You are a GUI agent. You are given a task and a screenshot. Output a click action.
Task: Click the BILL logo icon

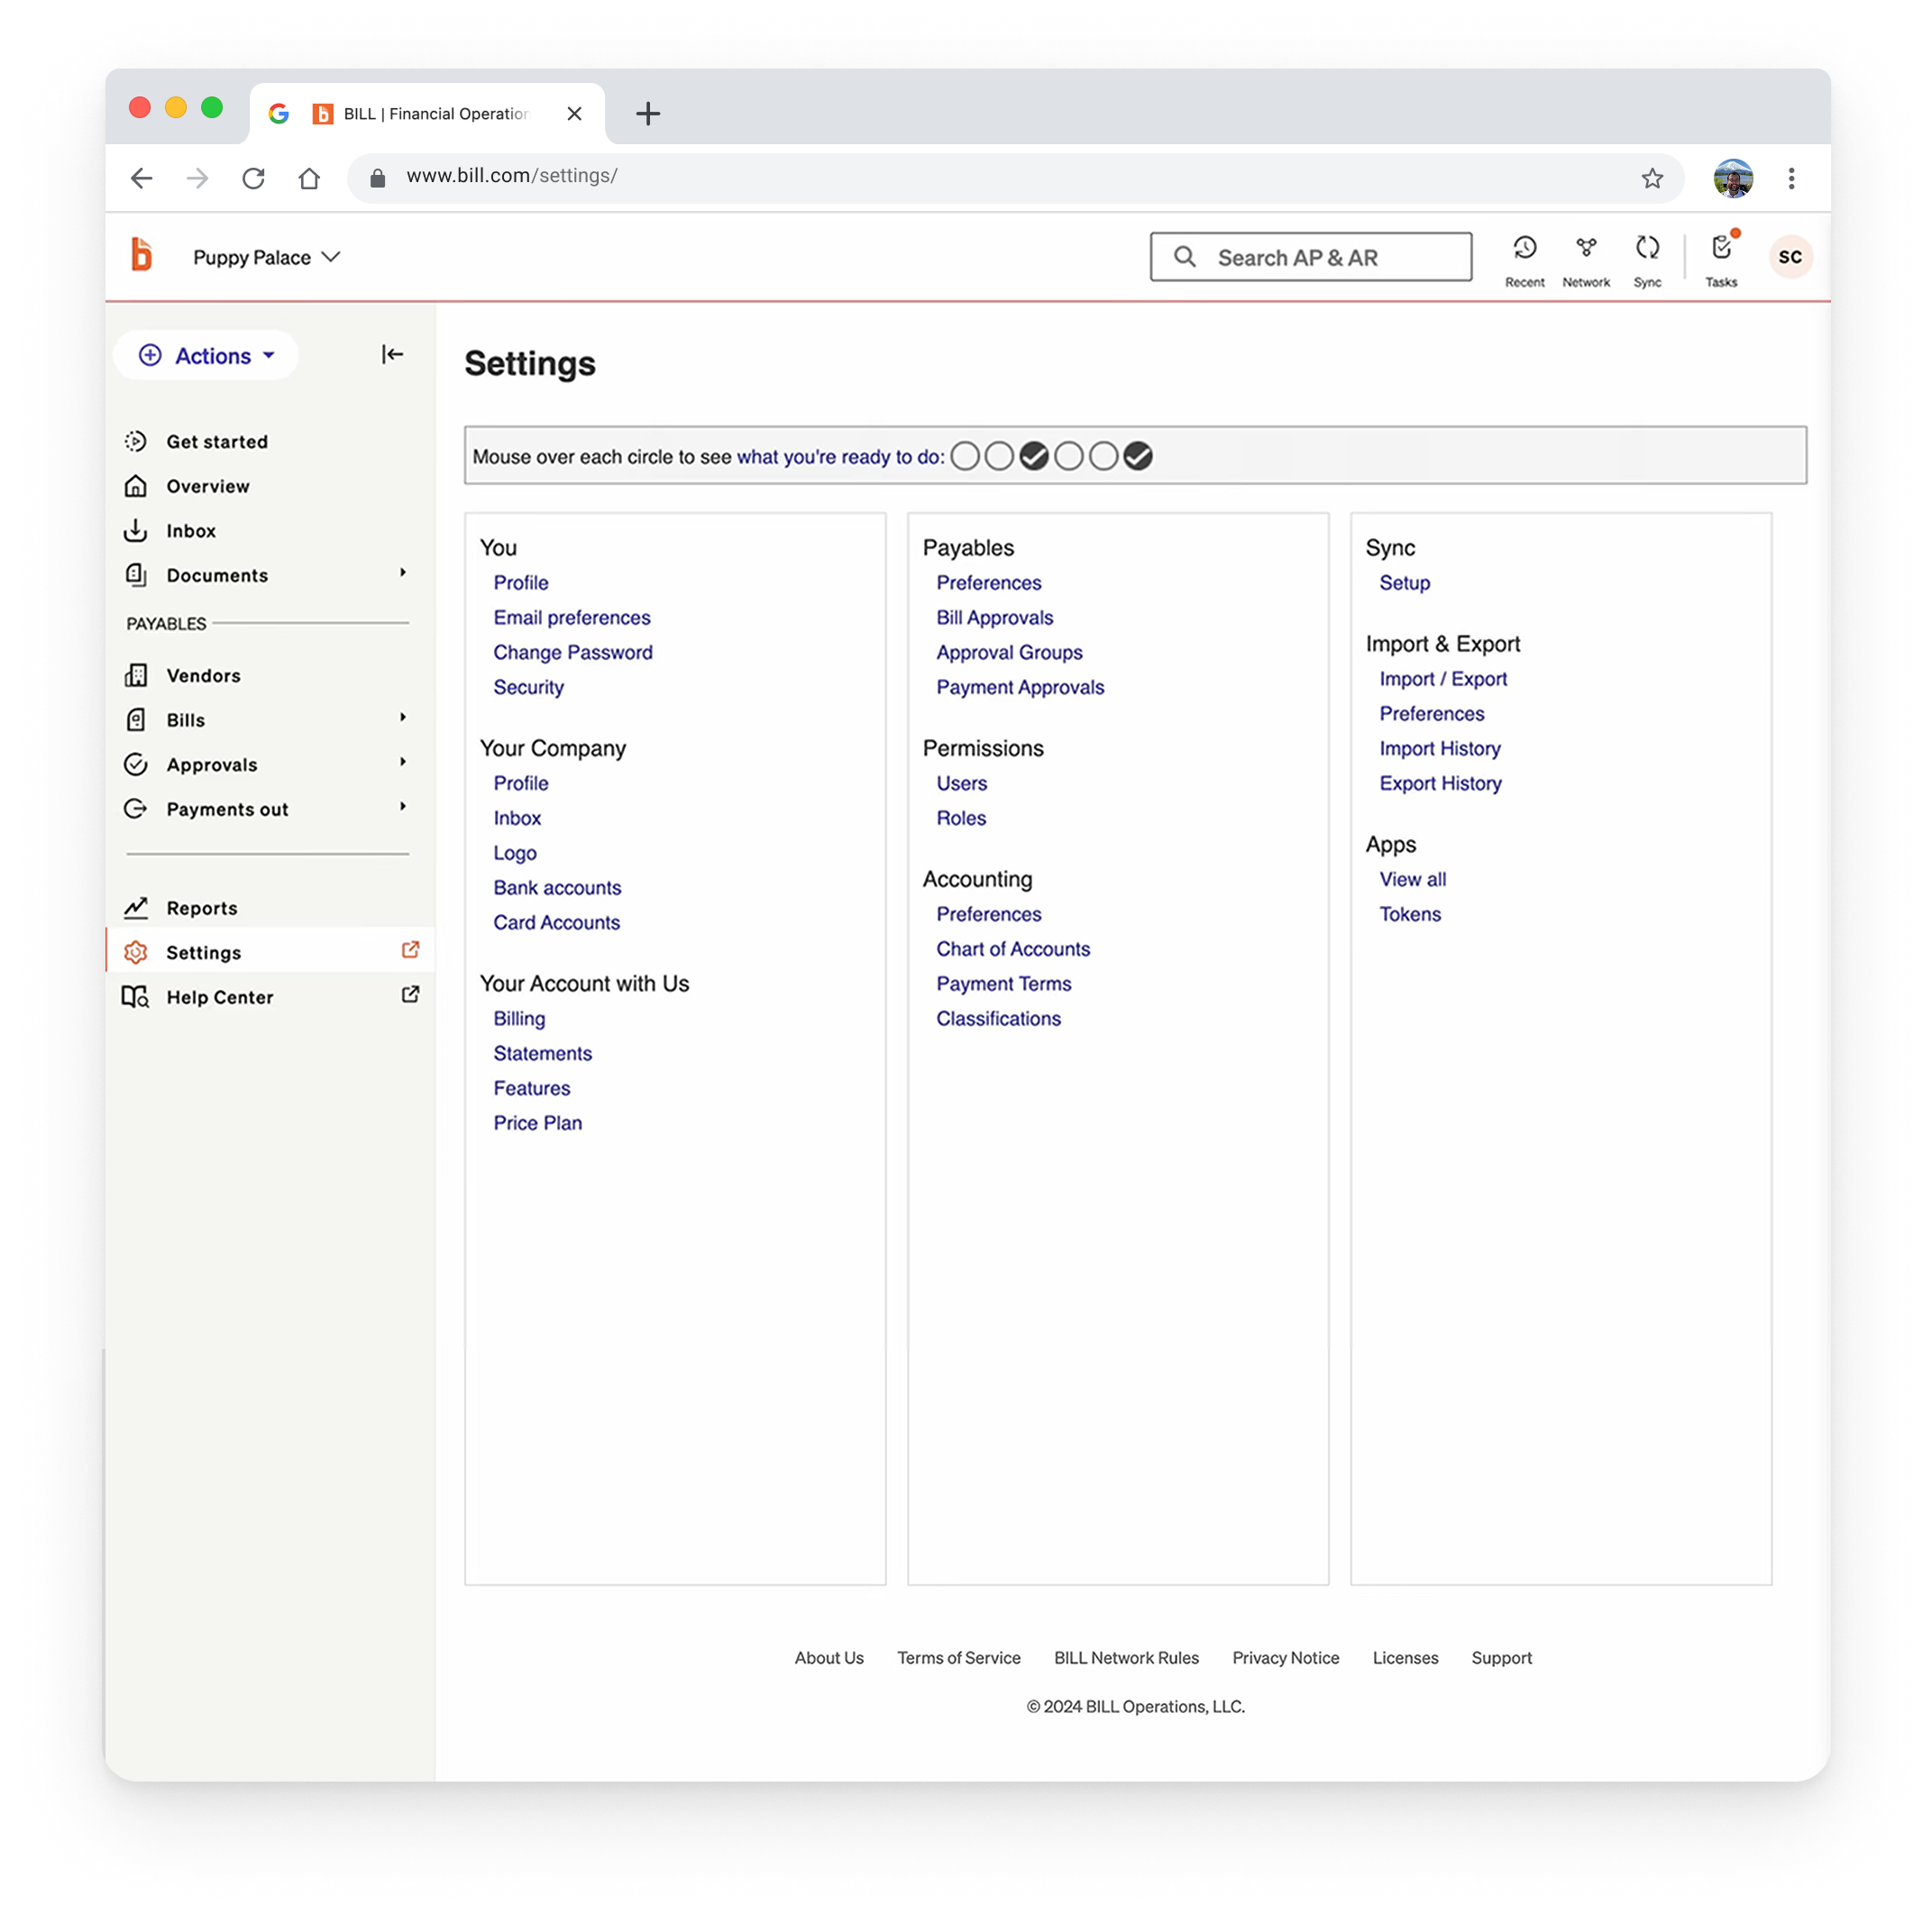tap(142, 256)
